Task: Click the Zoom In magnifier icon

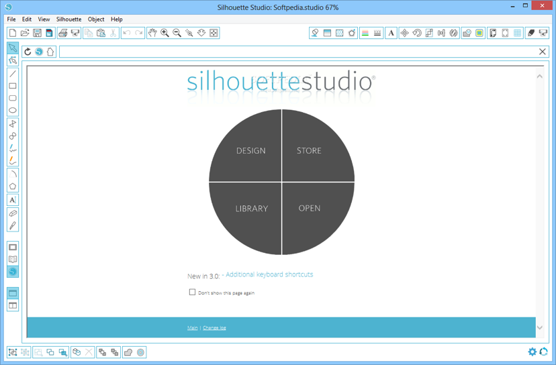Action: 165,33
